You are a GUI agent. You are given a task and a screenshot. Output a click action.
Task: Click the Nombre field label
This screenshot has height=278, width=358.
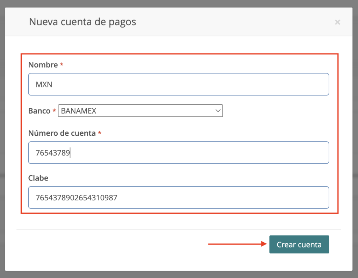43,65
